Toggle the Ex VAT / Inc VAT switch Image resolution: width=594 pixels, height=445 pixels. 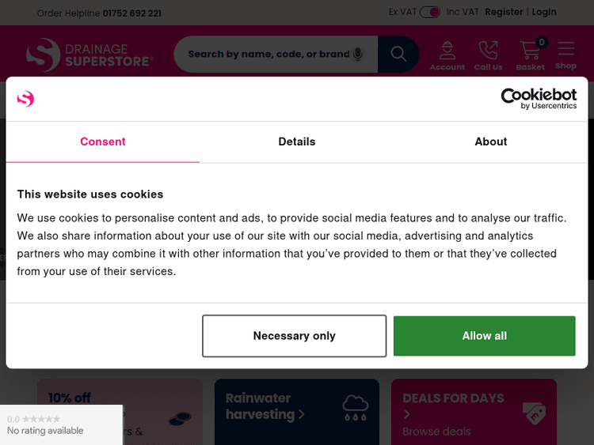(430, 12)
